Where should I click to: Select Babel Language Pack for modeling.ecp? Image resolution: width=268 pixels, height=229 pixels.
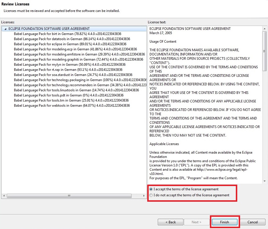point(75,49)
